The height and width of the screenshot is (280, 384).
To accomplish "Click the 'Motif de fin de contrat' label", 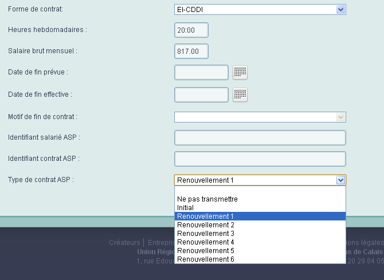I will click(x=42, y=116).
